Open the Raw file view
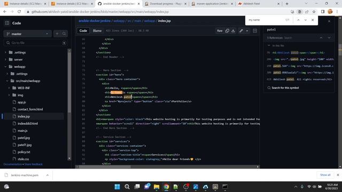 [220, 31]
